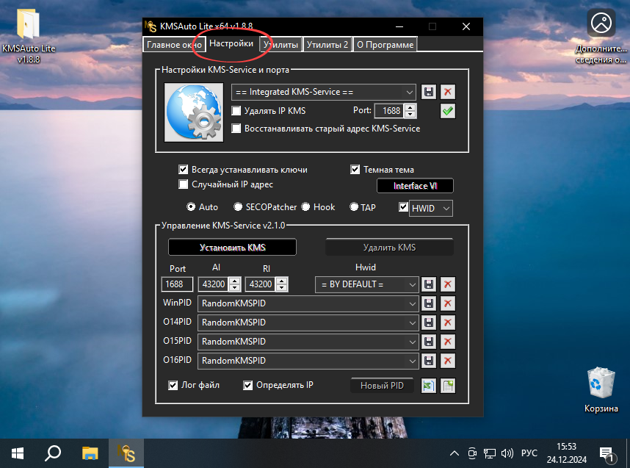
Task: Expand the Integrated KMS-Service dropdown
Action: (409, 92)
